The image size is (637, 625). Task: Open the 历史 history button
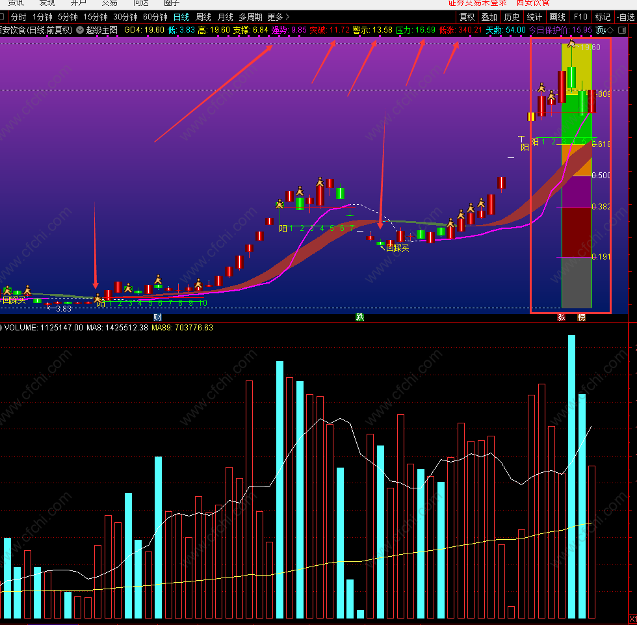coord(512,17)
